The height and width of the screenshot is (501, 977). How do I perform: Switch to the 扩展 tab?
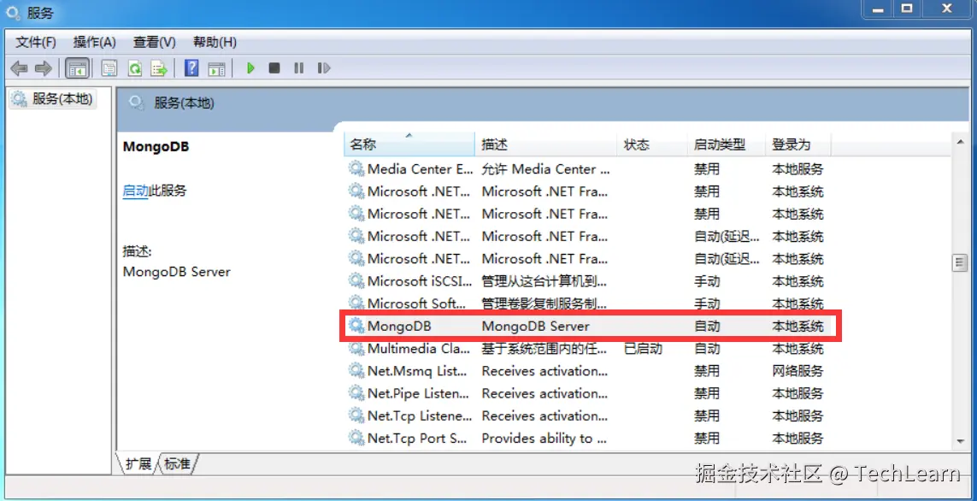(138, 463)
